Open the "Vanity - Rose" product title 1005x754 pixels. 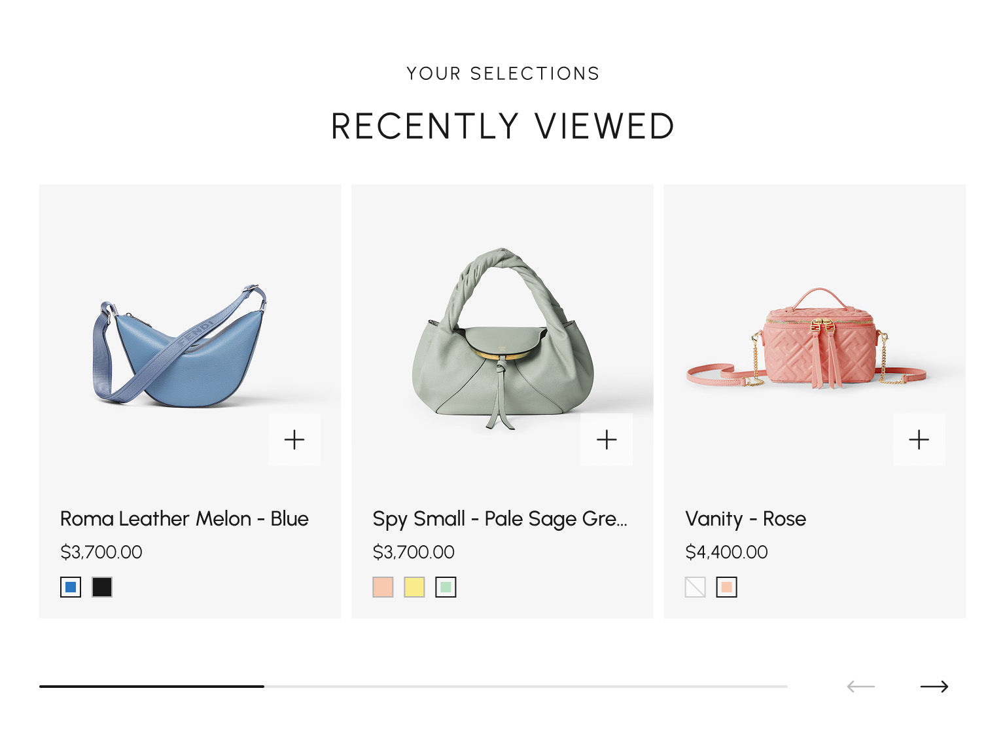pos(745,518)
